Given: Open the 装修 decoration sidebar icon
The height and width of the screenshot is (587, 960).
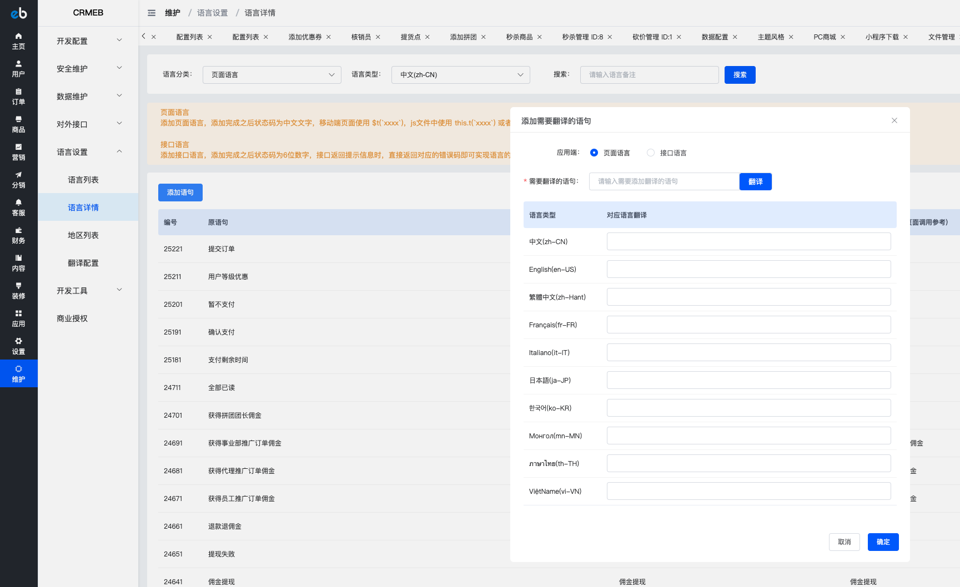Looking at the screenshot, I should pos(18,290).
